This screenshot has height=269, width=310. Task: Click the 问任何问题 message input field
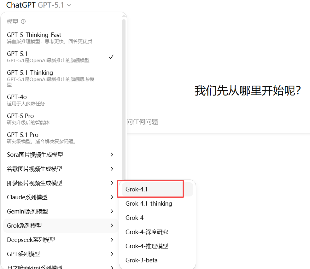[218, 122]
